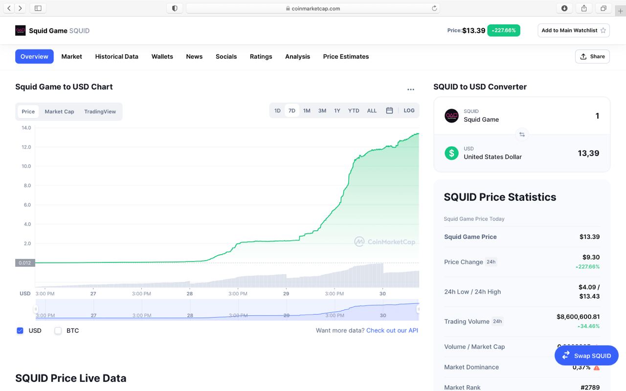Viewport: 626px width, 391px height.
Task: Open the Price Estimates tab
Action: tap(346, 56)
